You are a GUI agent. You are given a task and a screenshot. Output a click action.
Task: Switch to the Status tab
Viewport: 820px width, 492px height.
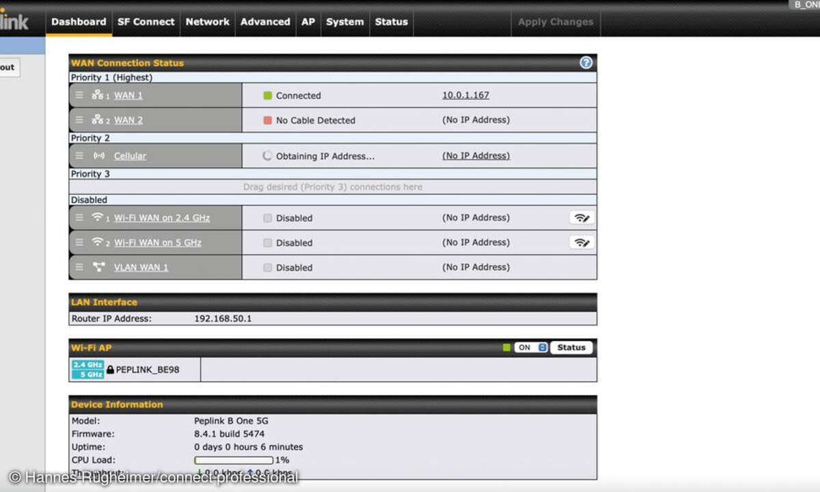pos(392,22)
